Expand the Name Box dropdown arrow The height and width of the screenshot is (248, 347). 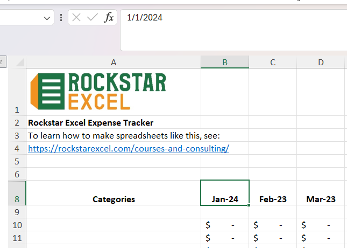[x=46, y=18]
